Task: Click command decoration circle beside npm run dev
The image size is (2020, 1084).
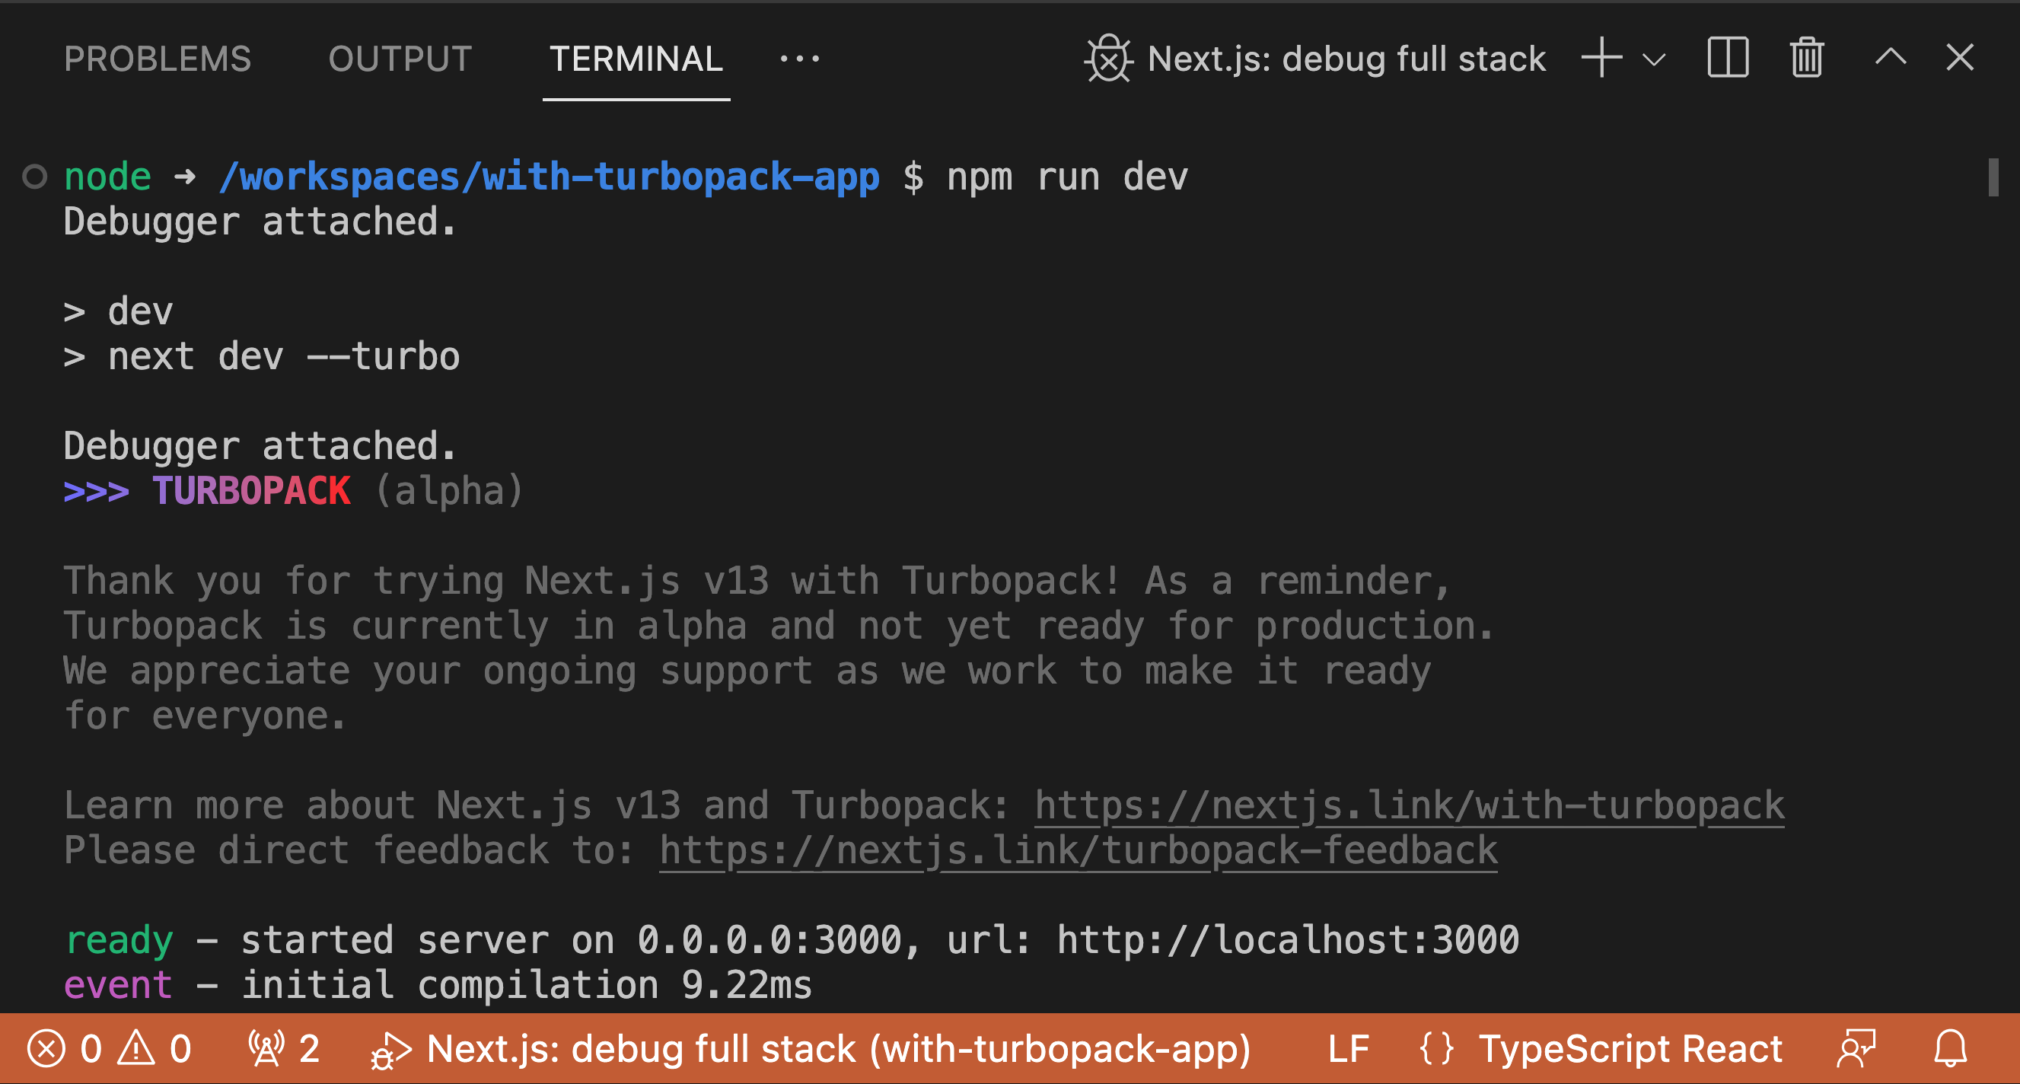Action: click(34, 177)
